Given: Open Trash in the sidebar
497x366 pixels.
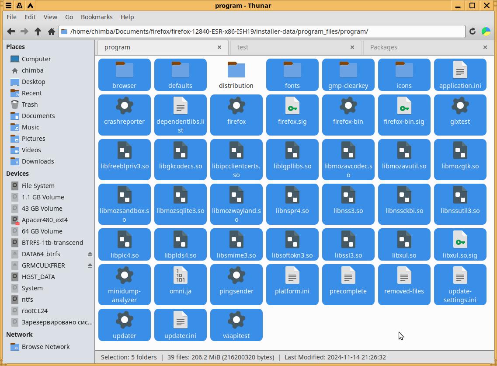Looking at the screenshot, I should click(49, 105).
